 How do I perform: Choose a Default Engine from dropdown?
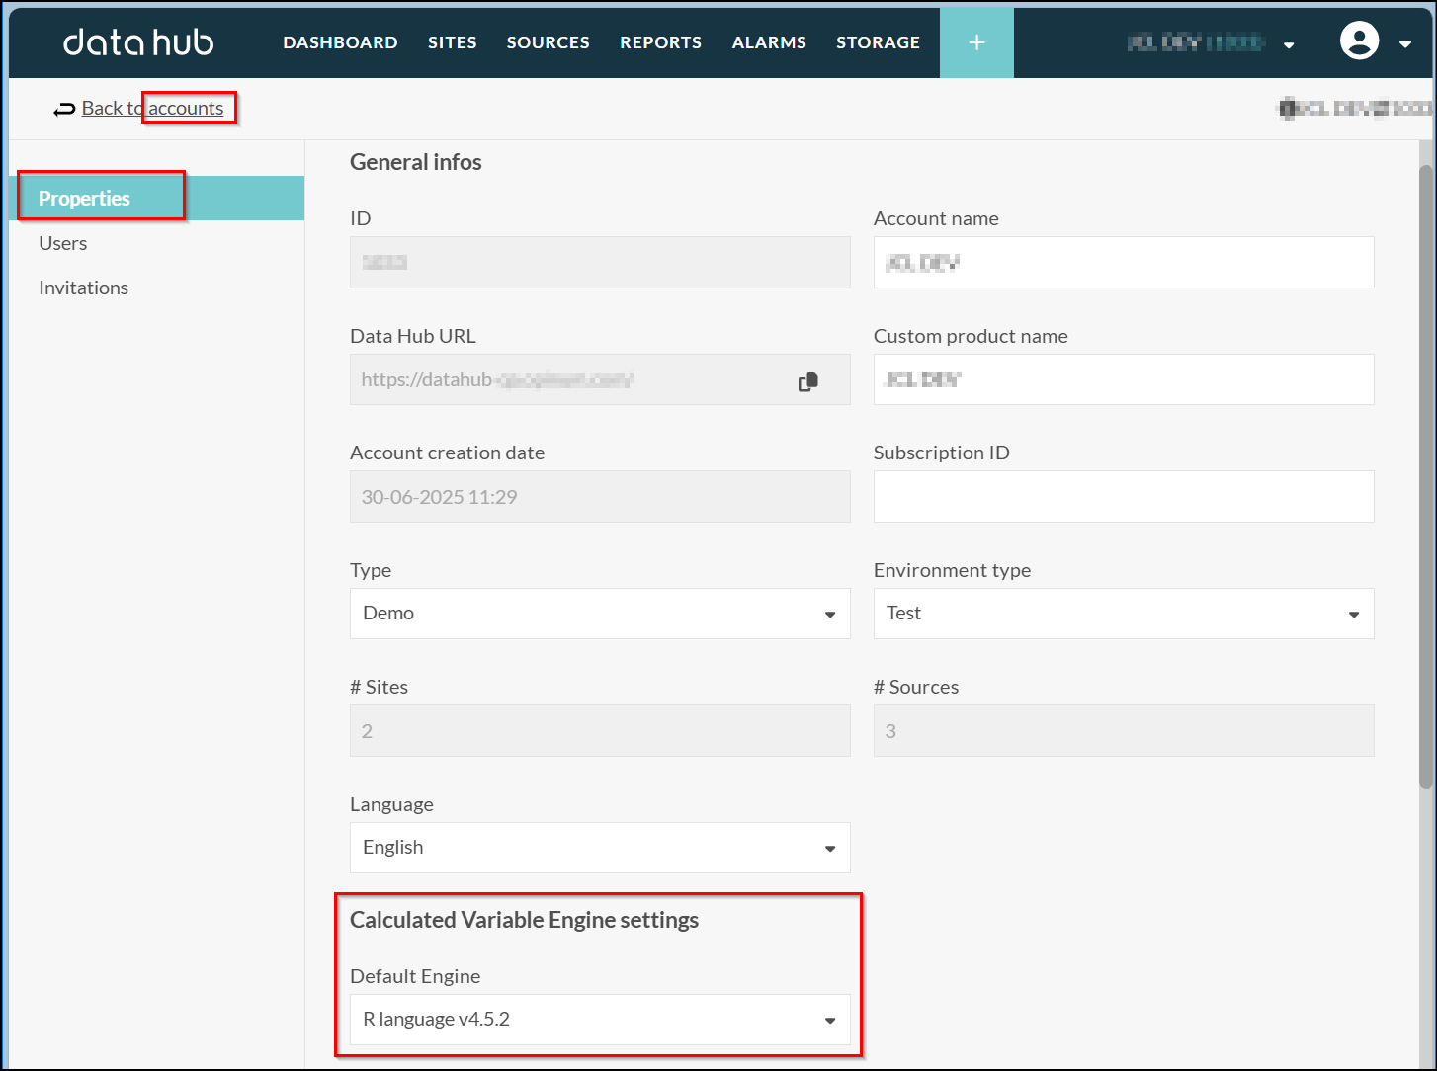click(600, 1020)
